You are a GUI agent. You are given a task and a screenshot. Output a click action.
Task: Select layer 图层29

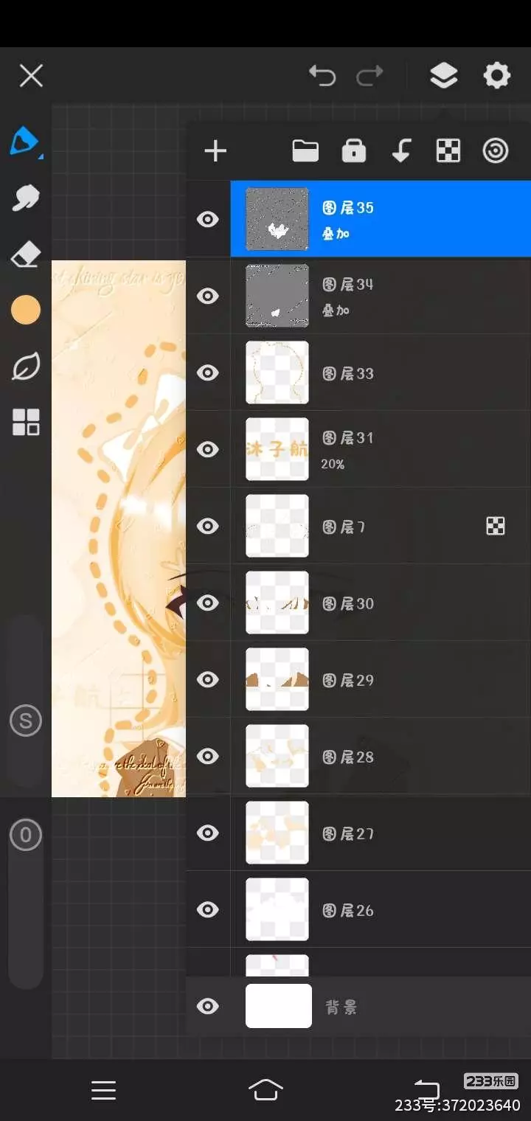(381, 679)
